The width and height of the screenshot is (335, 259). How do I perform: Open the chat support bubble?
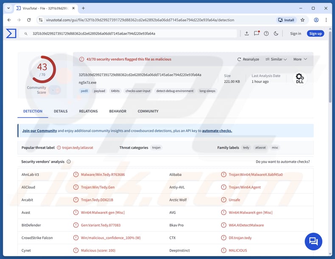tap(313, 241)
